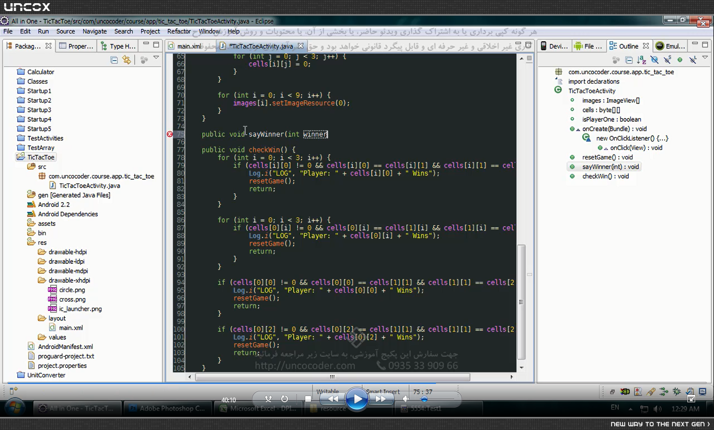The height and width of the screenshot is (430, 714).
Task: Open Package Explorer view menu triangle
Action: coord(156,59)
